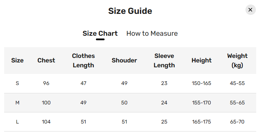Image resolution: width=259 pixels, height=136 pixels.
Task: Click the Clothes Length column header
Action: [x=83, y=61]
